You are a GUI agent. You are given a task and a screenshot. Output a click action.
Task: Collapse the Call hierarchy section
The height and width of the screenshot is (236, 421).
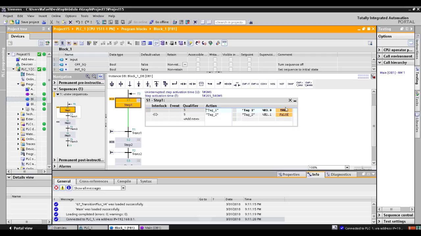379,62
